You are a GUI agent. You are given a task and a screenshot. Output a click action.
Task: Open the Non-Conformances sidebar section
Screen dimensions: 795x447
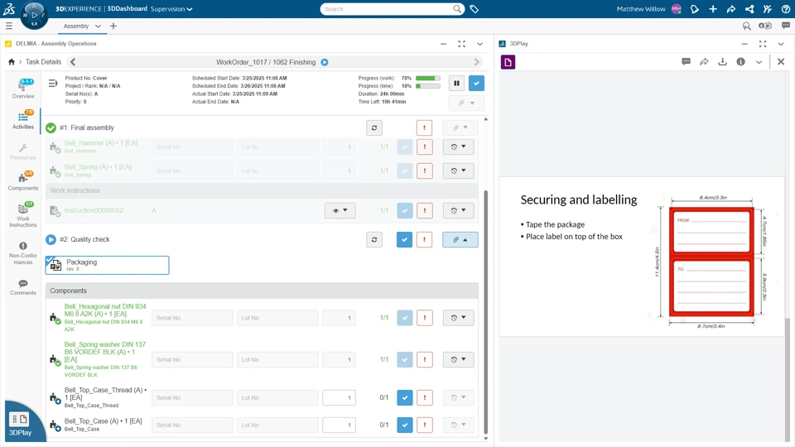click(x=23, y=252)
